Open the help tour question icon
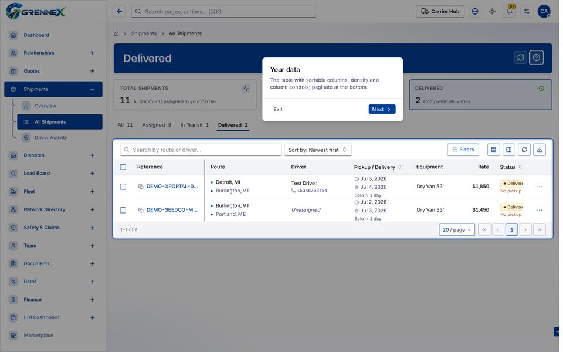The height and width of the screenshot is (352, 563). [537, 57]
